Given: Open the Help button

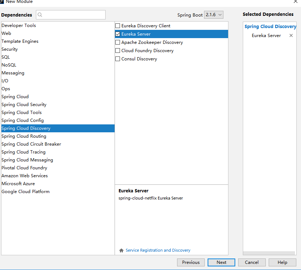Looking at the screenshot, I should [282, 262].
